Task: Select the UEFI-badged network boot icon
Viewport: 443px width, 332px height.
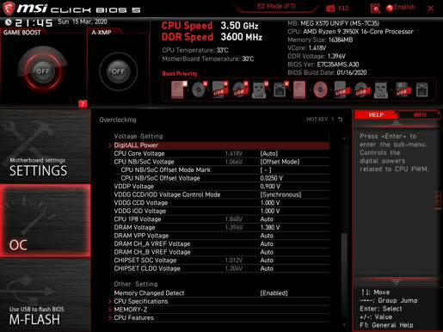Action: click(x=280, y=89)
